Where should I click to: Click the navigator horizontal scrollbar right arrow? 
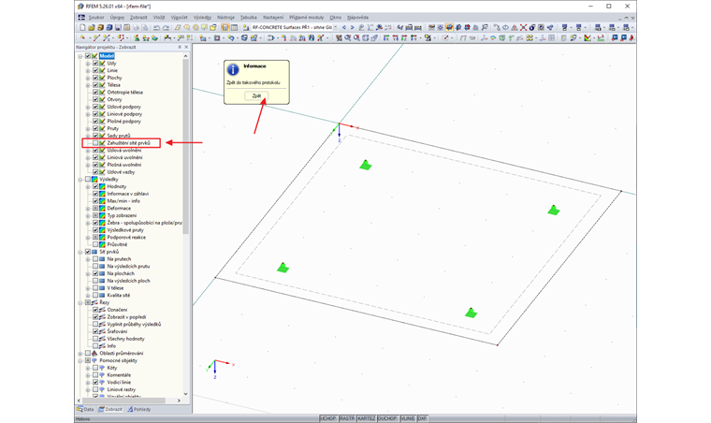click(x=179, y=401)
